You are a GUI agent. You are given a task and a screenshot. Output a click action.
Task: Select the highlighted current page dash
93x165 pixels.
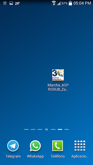tap(60, 129)
